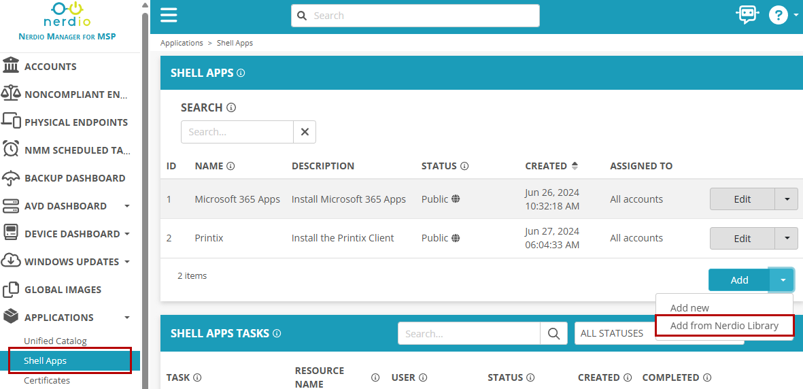Screen dimensions: 803x389
Task: Click the Global Images copy icon
Action: tap(11, 290)
